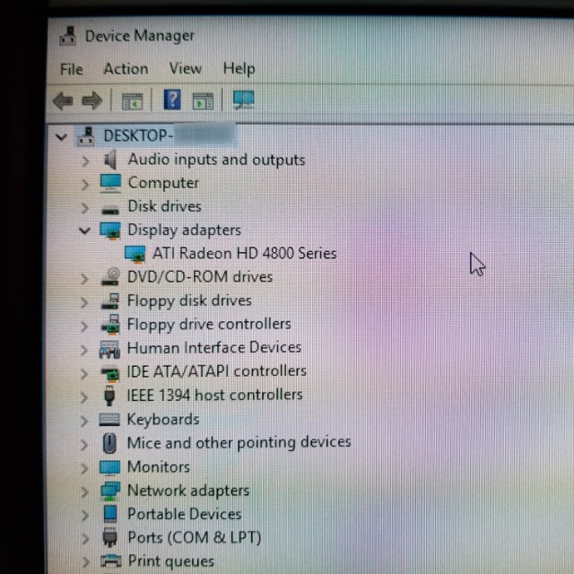Click the ATI Radeon HD 4800 device icon
This screenshot has height=574, width=574.
click(135, 254)
